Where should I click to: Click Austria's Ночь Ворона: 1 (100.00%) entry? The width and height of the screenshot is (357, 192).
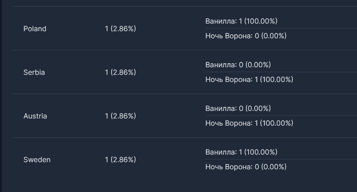pos(249,123)
